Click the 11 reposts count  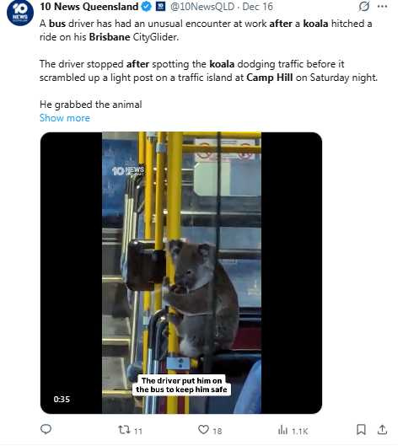pyautogui.click(x=138, y=431)
